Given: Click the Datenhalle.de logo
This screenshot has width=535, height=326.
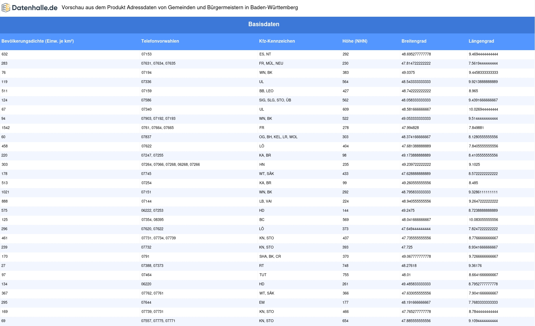Looking at the screenshot, I should coord(30,8).
